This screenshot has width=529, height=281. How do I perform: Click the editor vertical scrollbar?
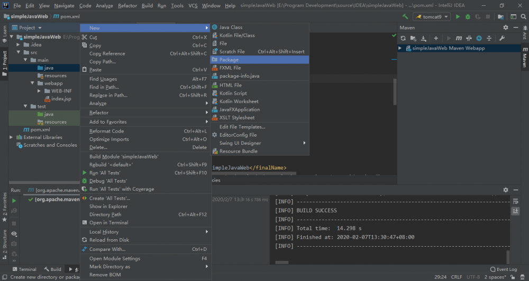(x=395, y=92)
